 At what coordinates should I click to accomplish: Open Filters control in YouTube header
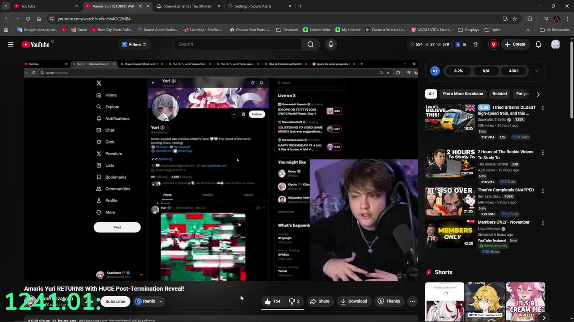(x=134, y=44)
